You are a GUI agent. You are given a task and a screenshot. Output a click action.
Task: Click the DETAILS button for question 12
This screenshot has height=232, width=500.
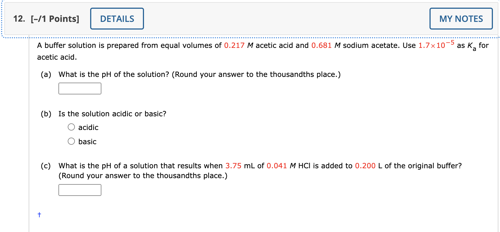coord(117,19)
